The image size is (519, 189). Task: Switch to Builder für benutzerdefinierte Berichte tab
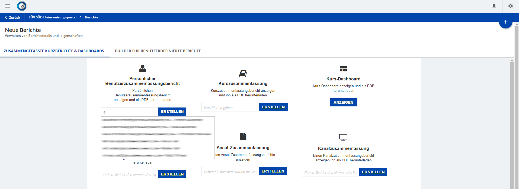pos(158,51)
